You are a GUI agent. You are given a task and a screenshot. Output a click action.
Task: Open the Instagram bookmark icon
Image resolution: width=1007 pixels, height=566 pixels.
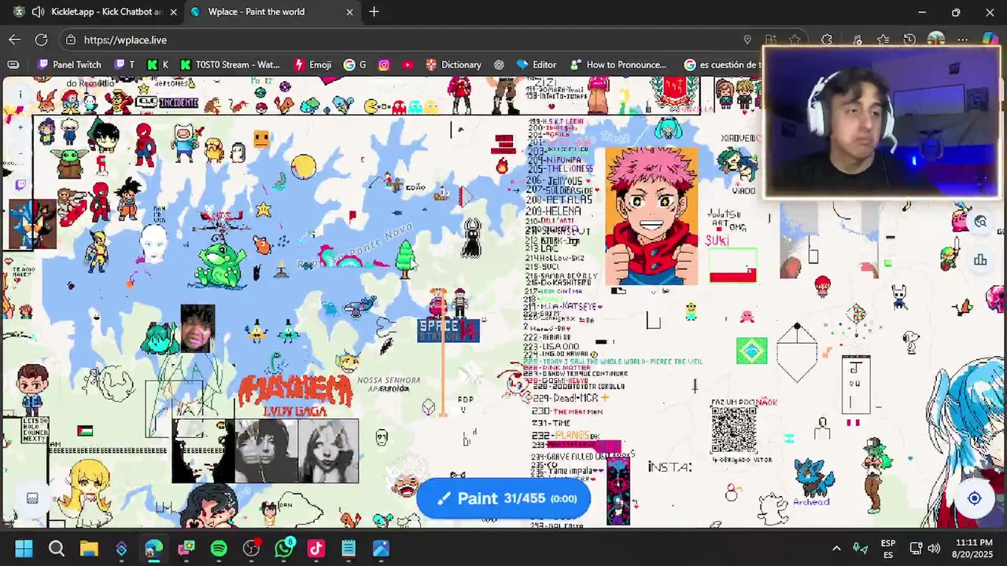384,64
